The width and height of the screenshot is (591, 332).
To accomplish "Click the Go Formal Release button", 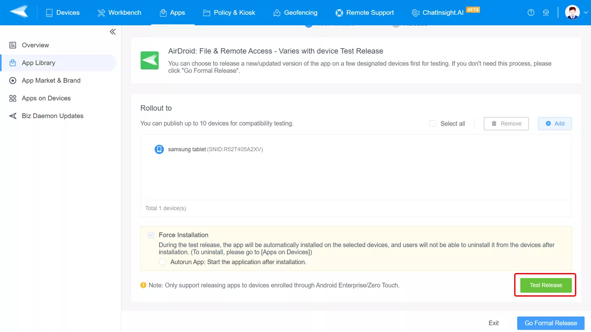I will coord(551,323).
